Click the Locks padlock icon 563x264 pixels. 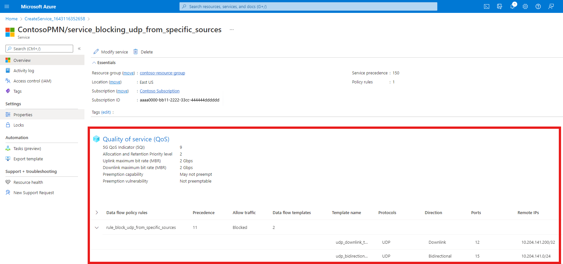(x=8, y=125)
